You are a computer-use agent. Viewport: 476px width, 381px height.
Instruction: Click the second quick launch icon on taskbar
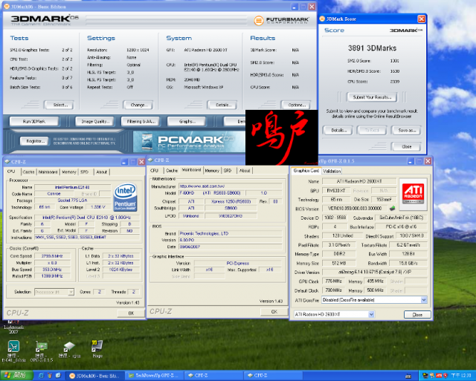(x=50, y=376)
